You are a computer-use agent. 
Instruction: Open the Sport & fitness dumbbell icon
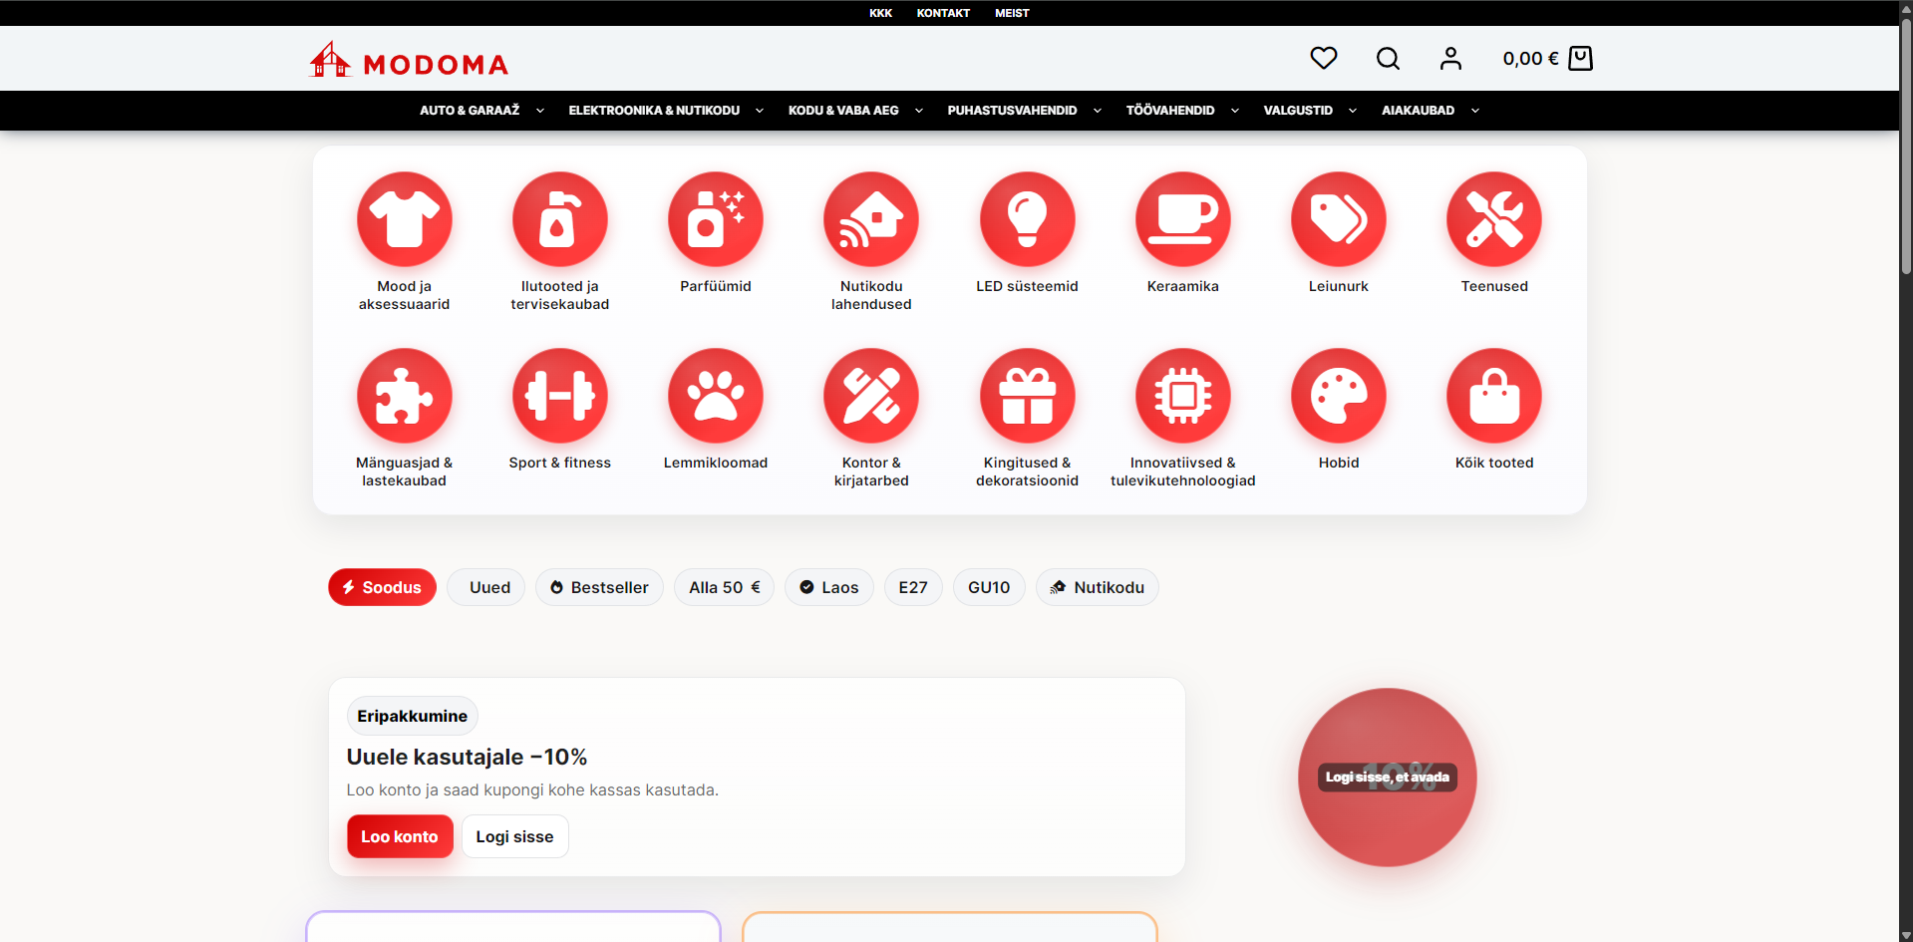click(559, 396)
